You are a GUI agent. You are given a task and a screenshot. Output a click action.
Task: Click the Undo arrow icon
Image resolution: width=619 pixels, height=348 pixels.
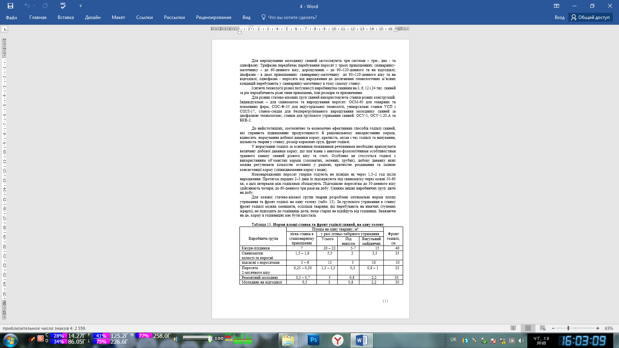[27, 6]
